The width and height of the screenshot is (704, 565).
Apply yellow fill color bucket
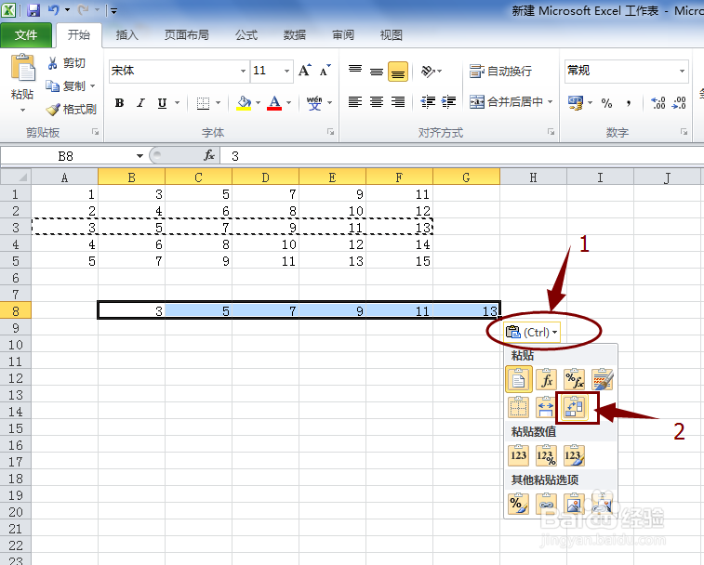(x=244, y=103)
